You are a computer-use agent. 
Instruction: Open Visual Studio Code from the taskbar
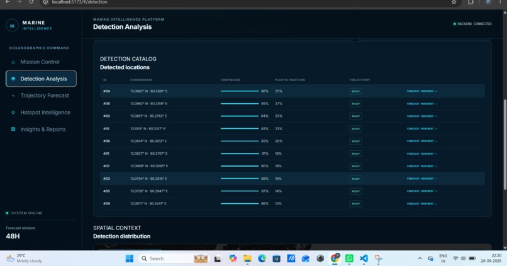[x=364, y=258]
